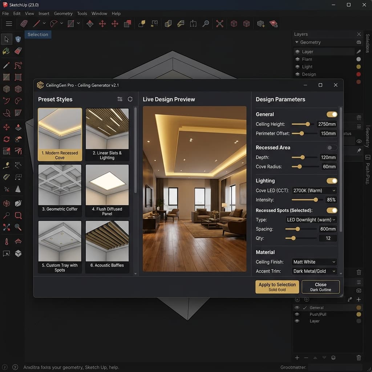Open the hamburger menu in toolbar
This screenshot has height=372, width=372.
pos(9,24)
